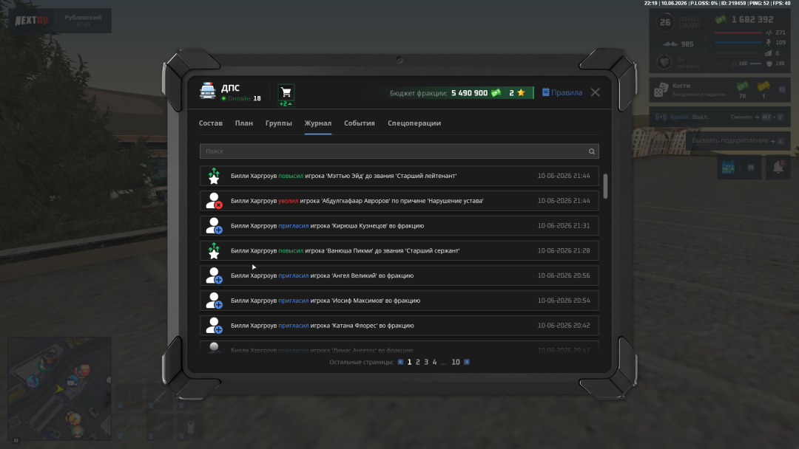Click the Поиск search field
Image resolution: width=799 pixels, height=449 pixels.
click(x=399, y=151)
